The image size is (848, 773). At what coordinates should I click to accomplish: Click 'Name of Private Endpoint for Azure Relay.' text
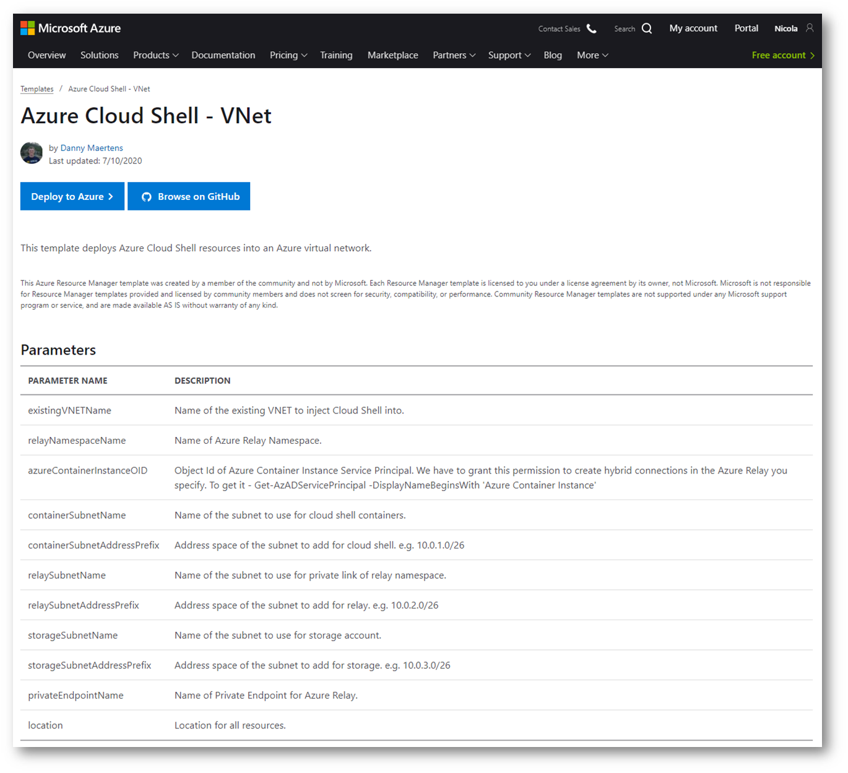(x=266, y=696)
